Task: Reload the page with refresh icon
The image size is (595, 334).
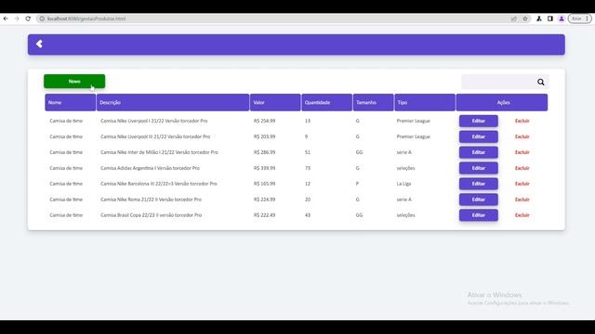Action: point(28,19)
